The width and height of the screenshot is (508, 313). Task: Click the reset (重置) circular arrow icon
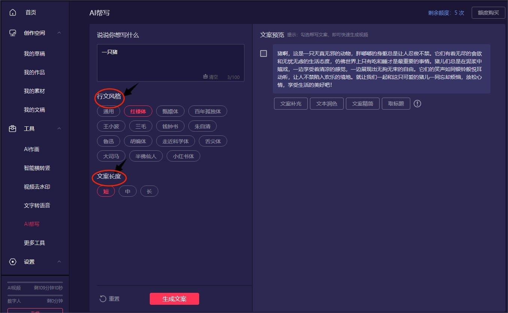(x=103, y=299)
